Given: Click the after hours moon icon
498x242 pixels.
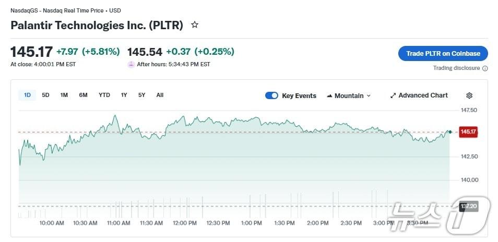Looking at the screenshot, I should pos(131,65).
